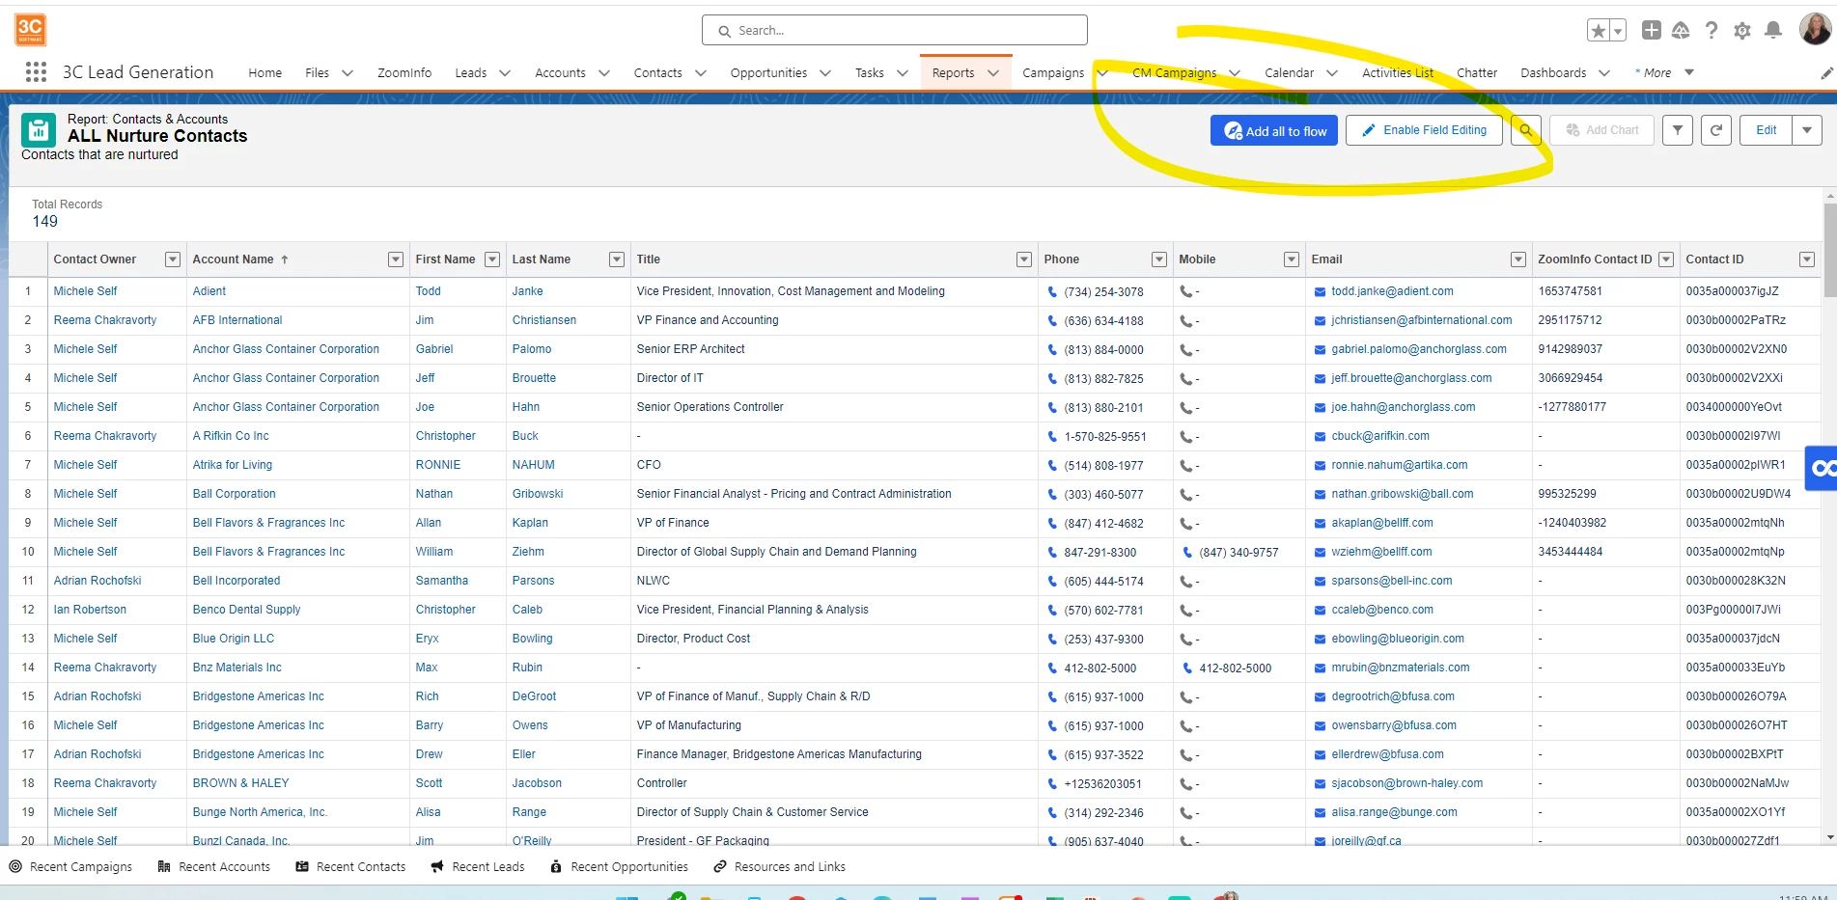Open the Favorites list dropdown arrow
Viewport: 1837px width, 900px height.
pyautogui.click(x=1618, y=31)
